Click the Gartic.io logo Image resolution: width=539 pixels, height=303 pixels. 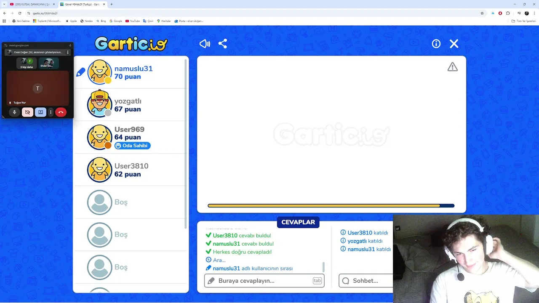(131, 43)
